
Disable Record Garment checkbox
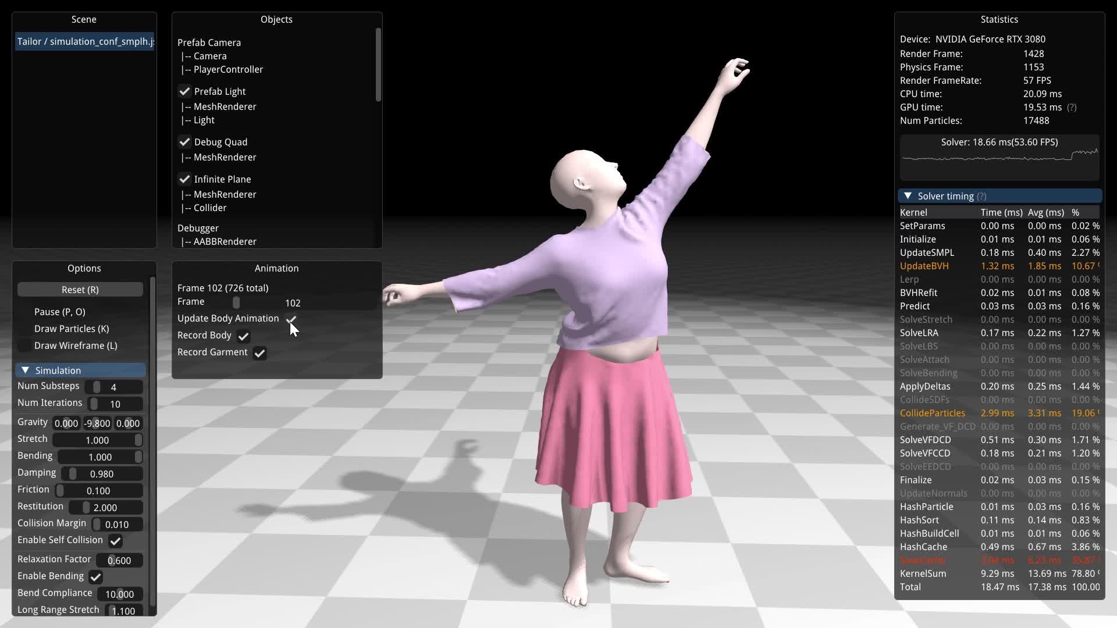coord(259,353)
